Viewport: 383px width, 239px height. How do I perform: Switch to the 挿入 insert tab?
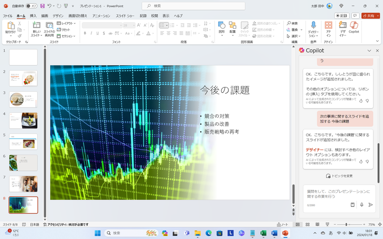(x=33, y=16)
